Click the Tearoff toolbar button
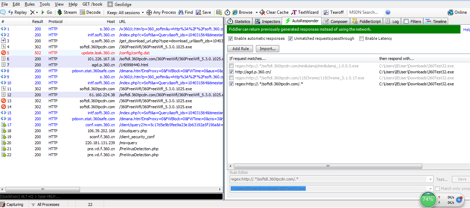This screenshot has height=208, width=470. (333, 12)
